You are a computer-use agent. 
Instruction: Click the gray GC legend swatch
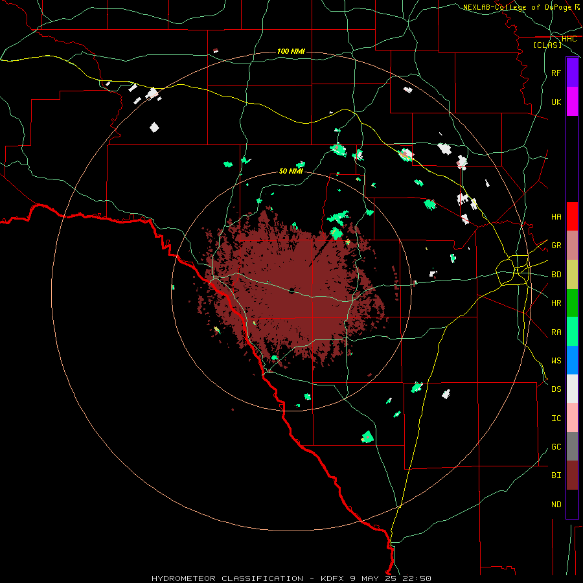click(572, 446)
